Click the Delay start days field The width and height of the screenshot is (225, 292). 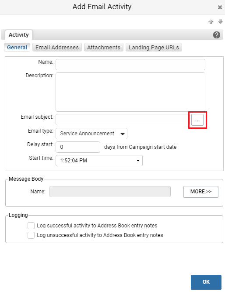click(x=78, y=147)
